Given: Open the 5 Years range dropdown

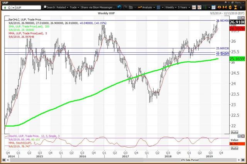Looking at the screenshot, I should pos(184,7).
